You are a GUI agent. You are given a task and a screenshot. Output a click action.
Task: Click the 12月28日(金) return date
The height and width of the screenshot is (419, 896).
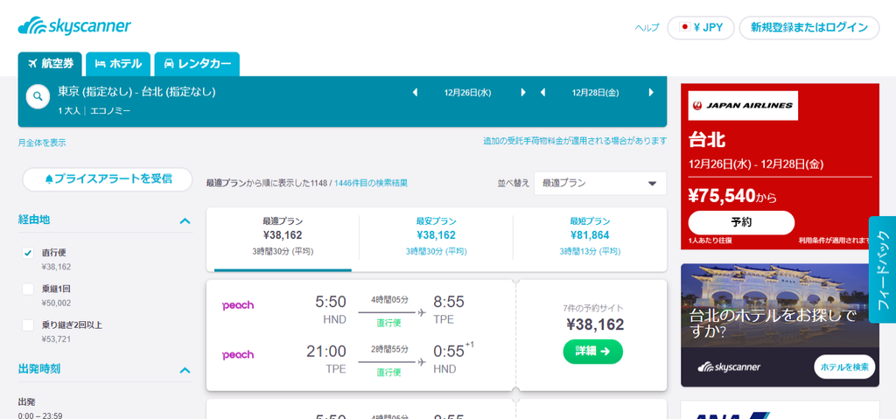click(595, 93)
